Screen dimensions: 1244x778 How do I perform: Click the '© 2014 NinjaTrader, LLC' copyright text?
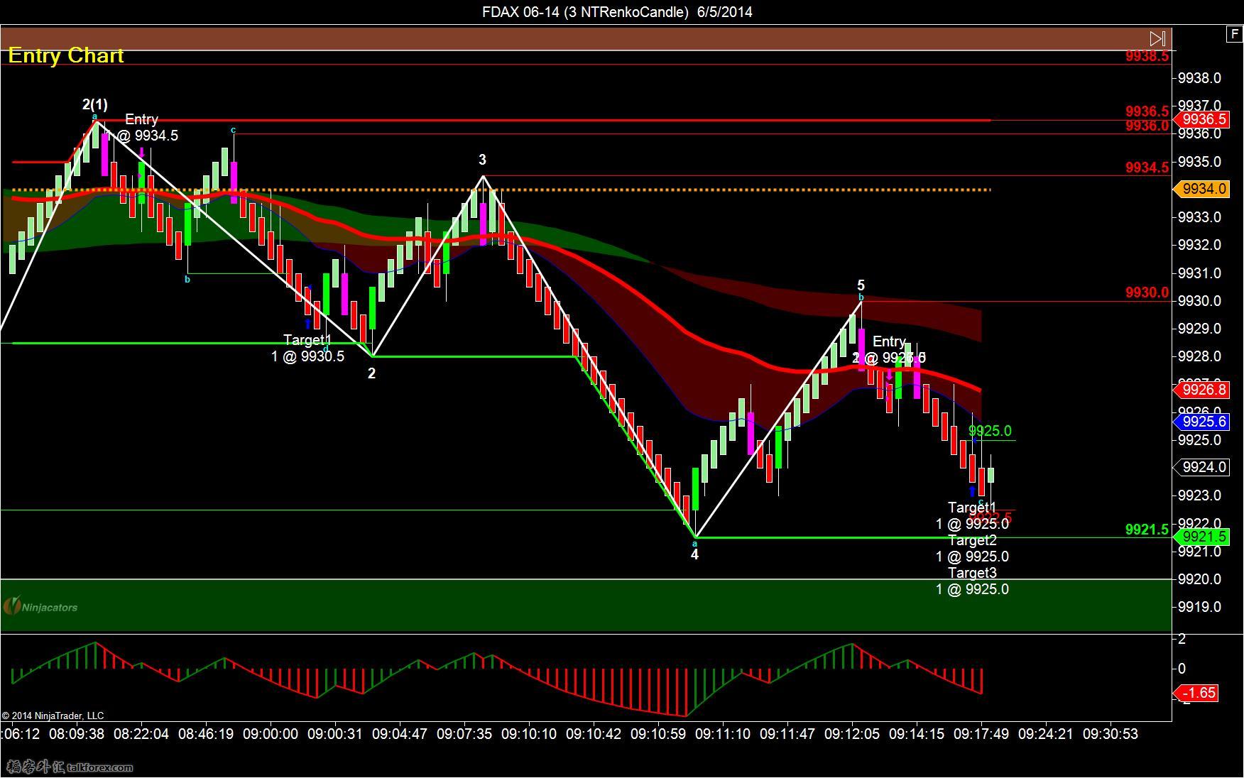coord(53,716)
